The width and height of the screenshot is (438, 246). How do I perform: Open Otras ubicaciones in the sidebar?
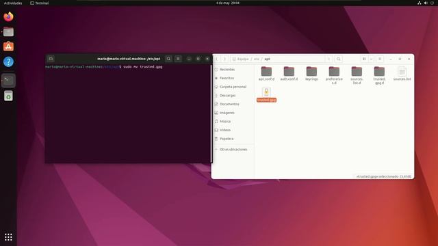[233, 150]
